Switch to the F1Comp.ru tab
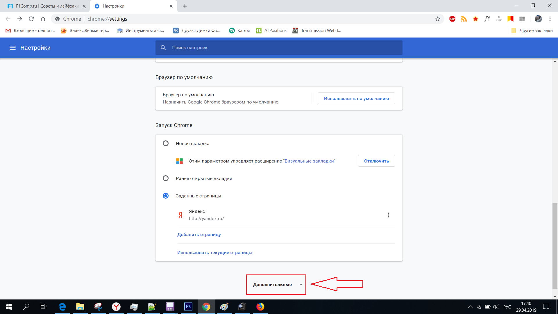 tap(46, 6)
